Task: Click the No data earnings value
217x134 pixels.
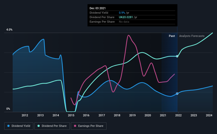Action: (124, 22)
